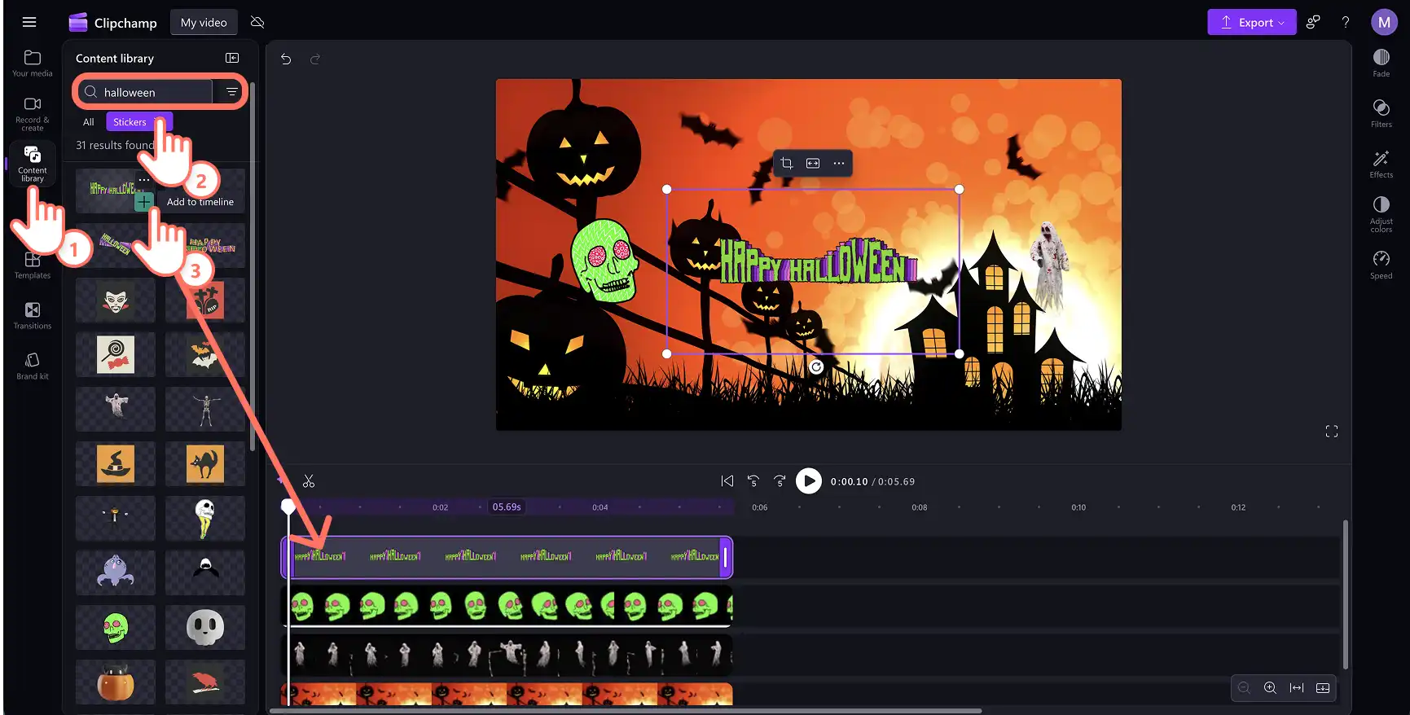Open the Brand kit panel
Screen dimensions: 1410x715
click(x=32, y=366)
